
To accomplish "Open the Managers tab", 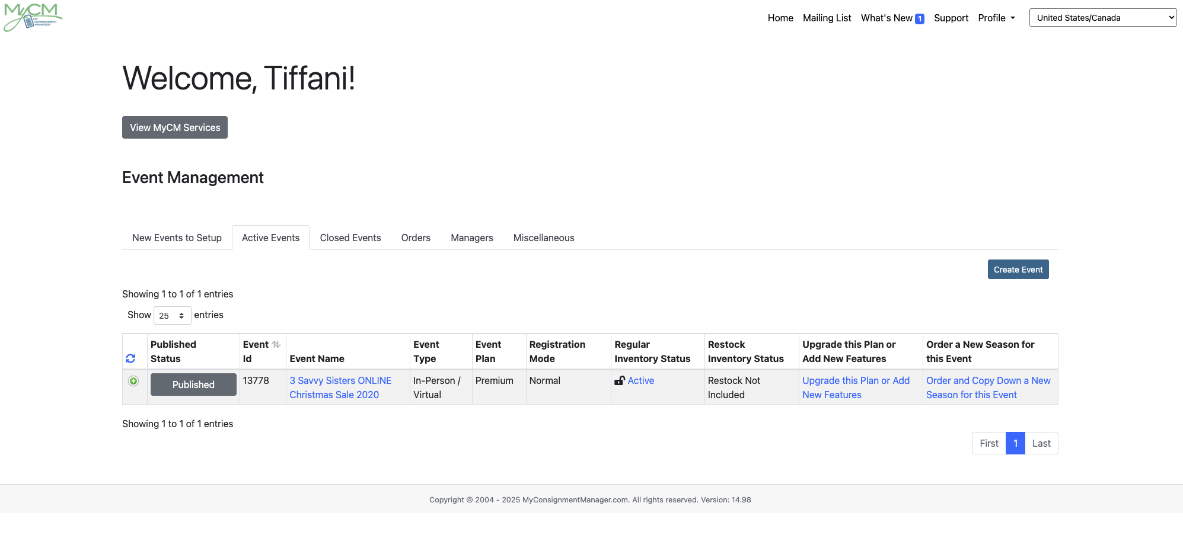I will click(x=472, y=238).
